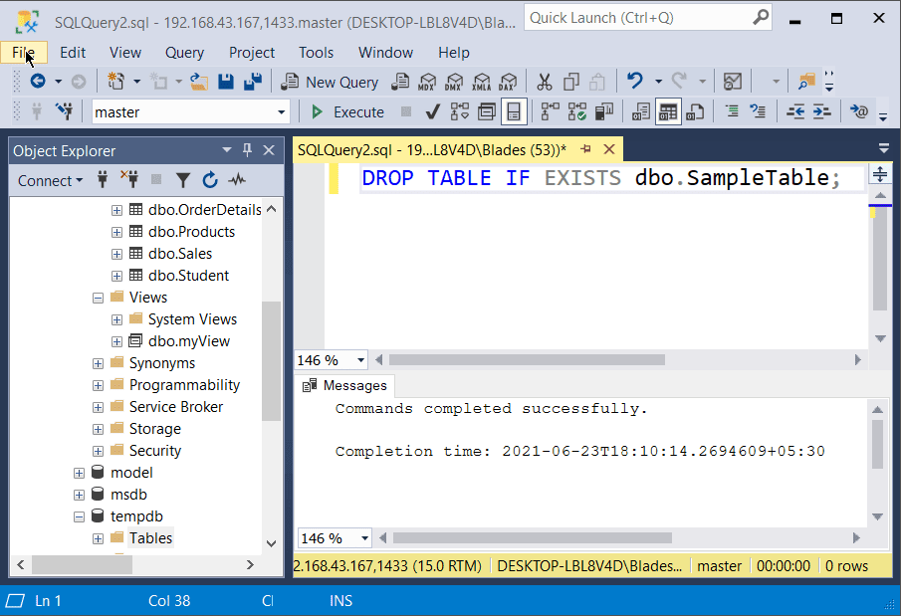This screenshot has height=616, width=901.
Task: Parse the query with the checkmark icon
Action: click(x=432, y=111)
